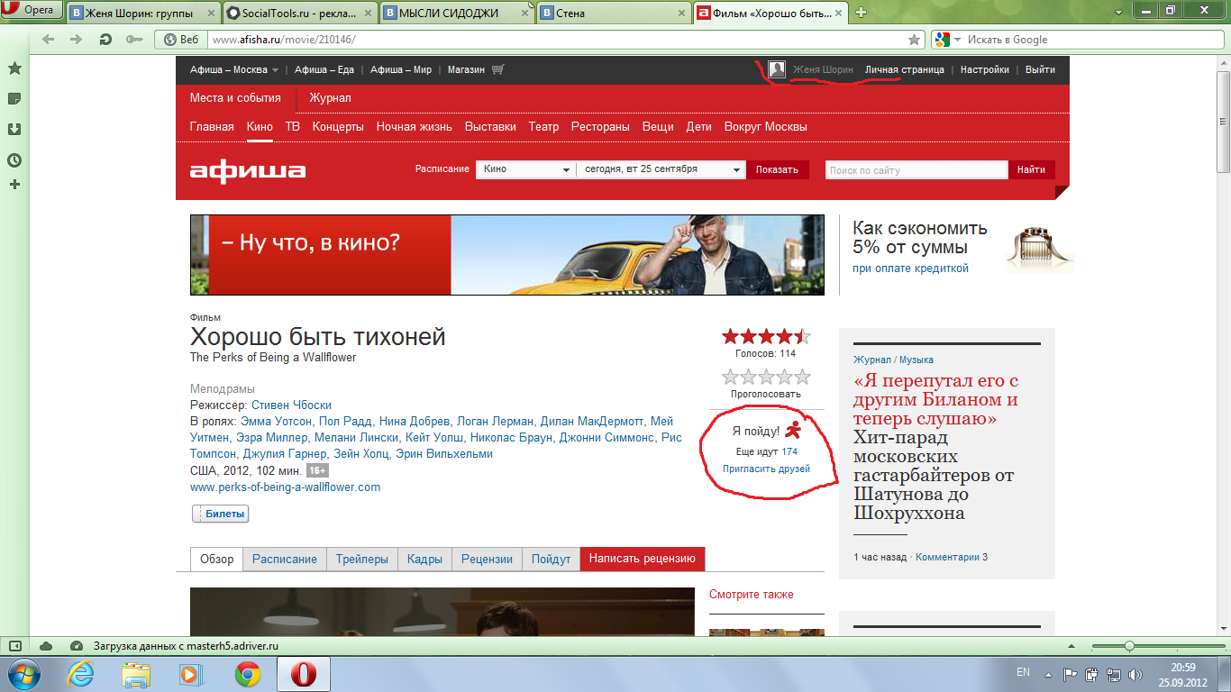Open the Настройки link

point(985,69)
